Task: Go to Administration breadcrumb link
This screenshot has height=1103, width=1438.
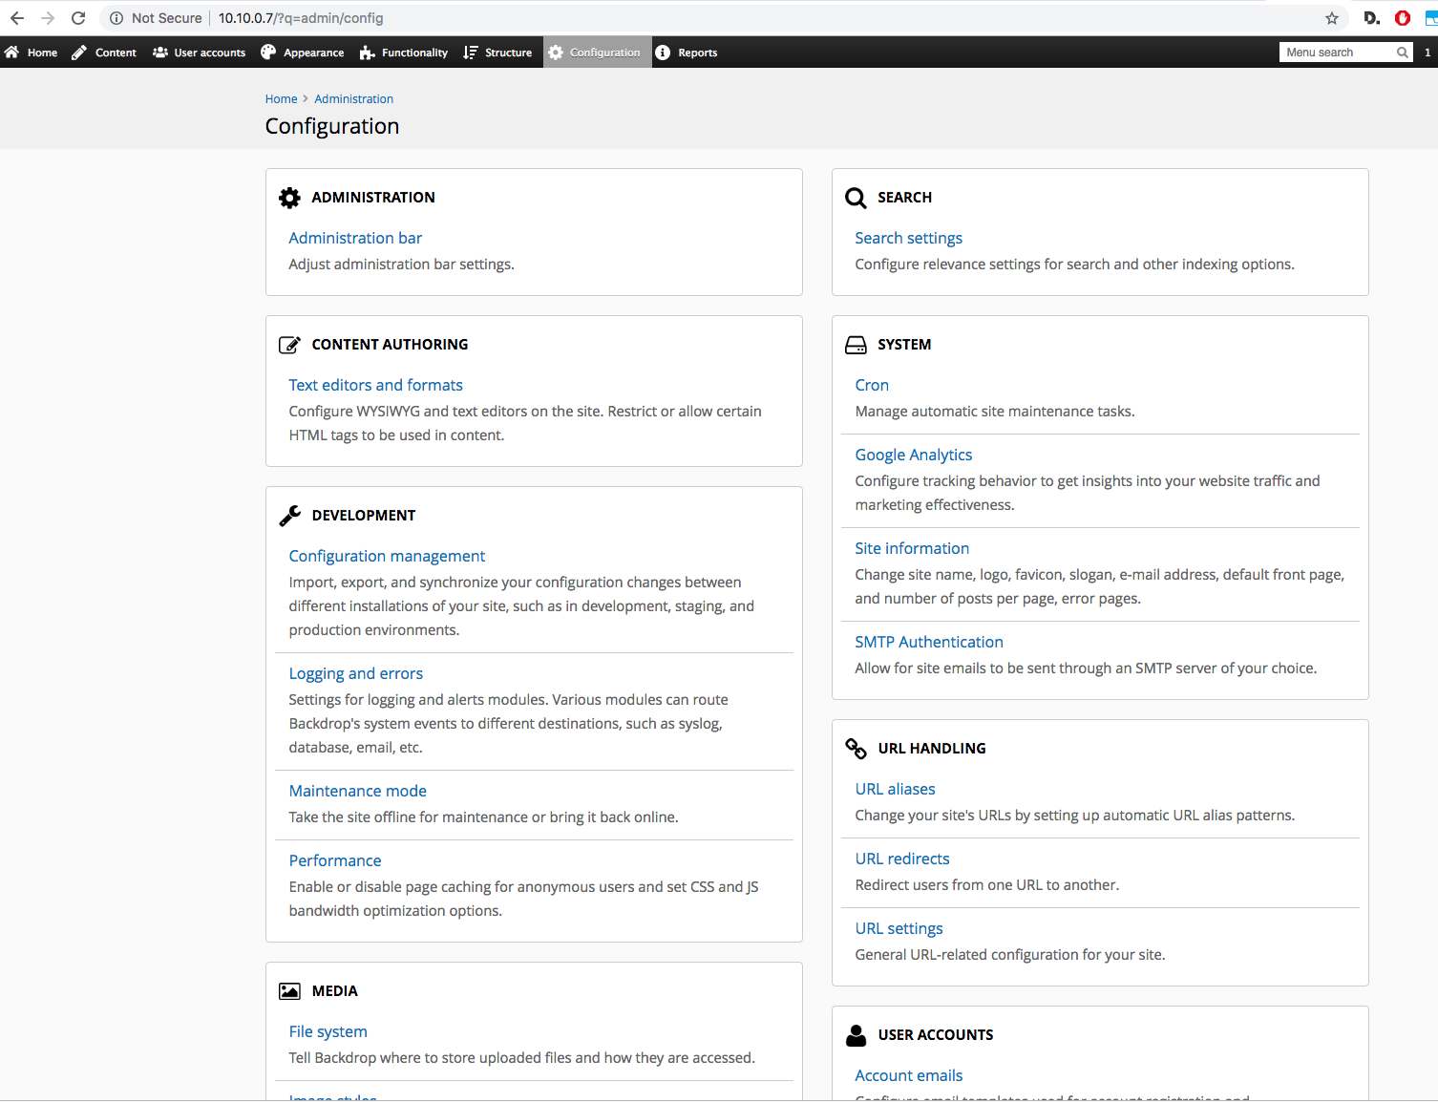Action: (x=353, y=99)
